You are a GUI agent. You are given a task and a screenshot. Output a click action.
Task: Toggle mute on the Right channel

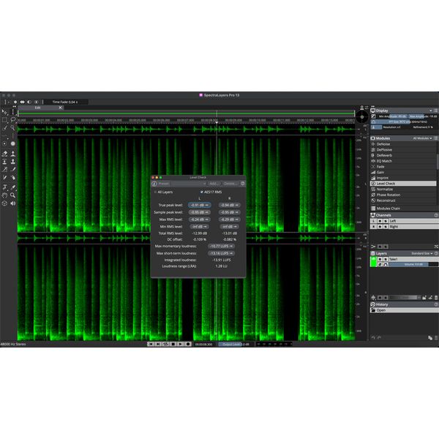click(380, 227)
